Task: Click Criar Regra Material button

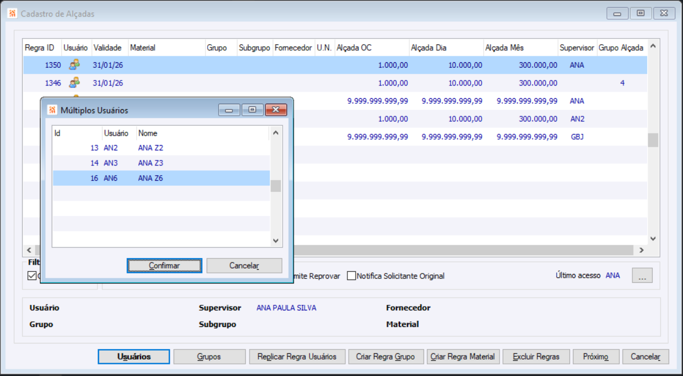Action: pyautogui.click(x=463, y=357)
